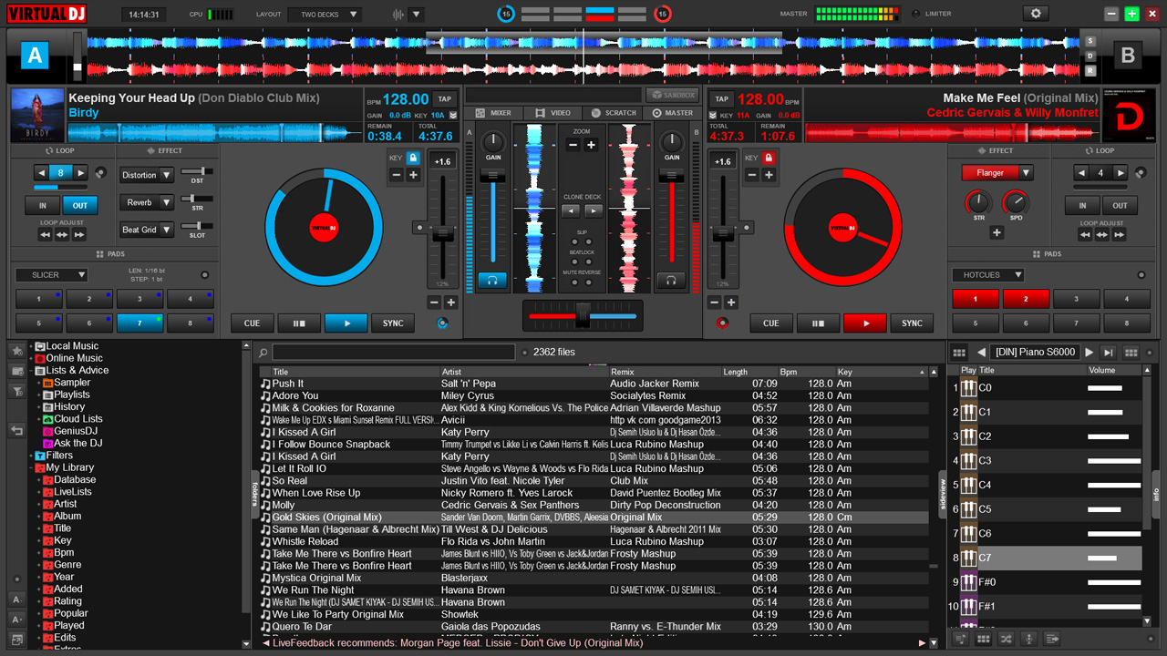
Task: Raise key with deck A key plus
Action: (413, 175)
